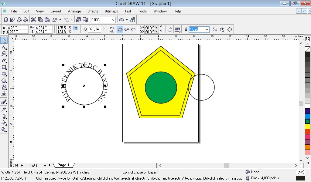Select the Ellipse tool
The height and width of the screenshot is (182, 311).
pos(4,74)
